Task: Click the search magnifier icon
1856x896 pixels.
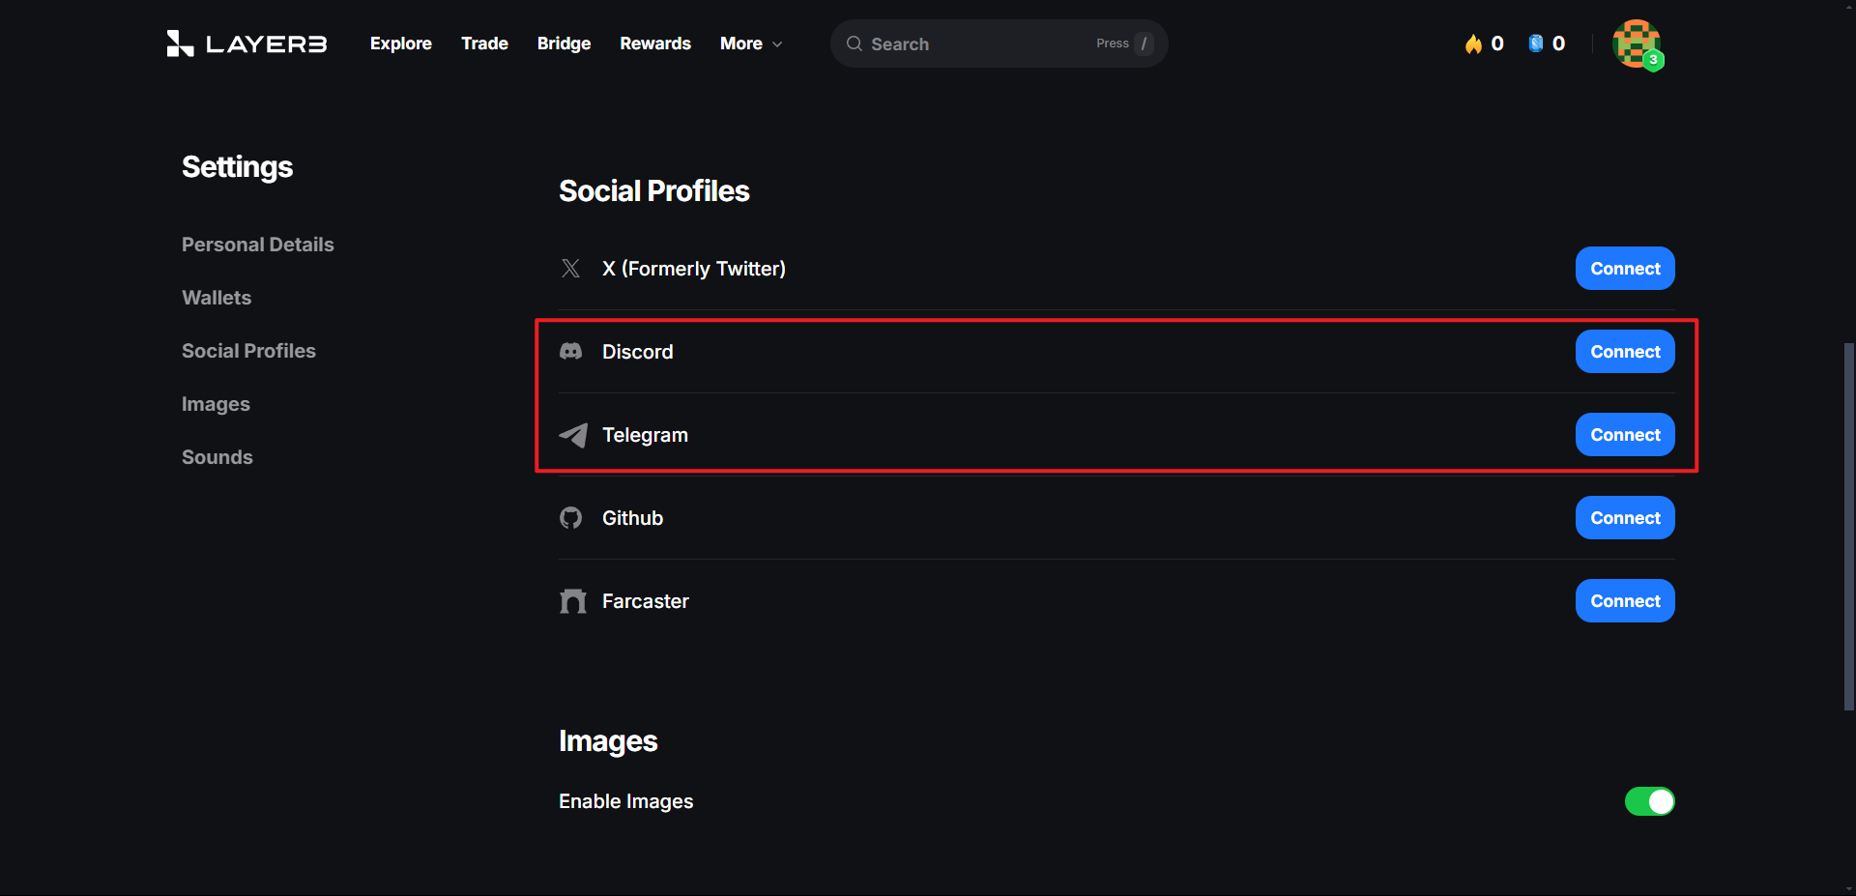Action: 855,43
